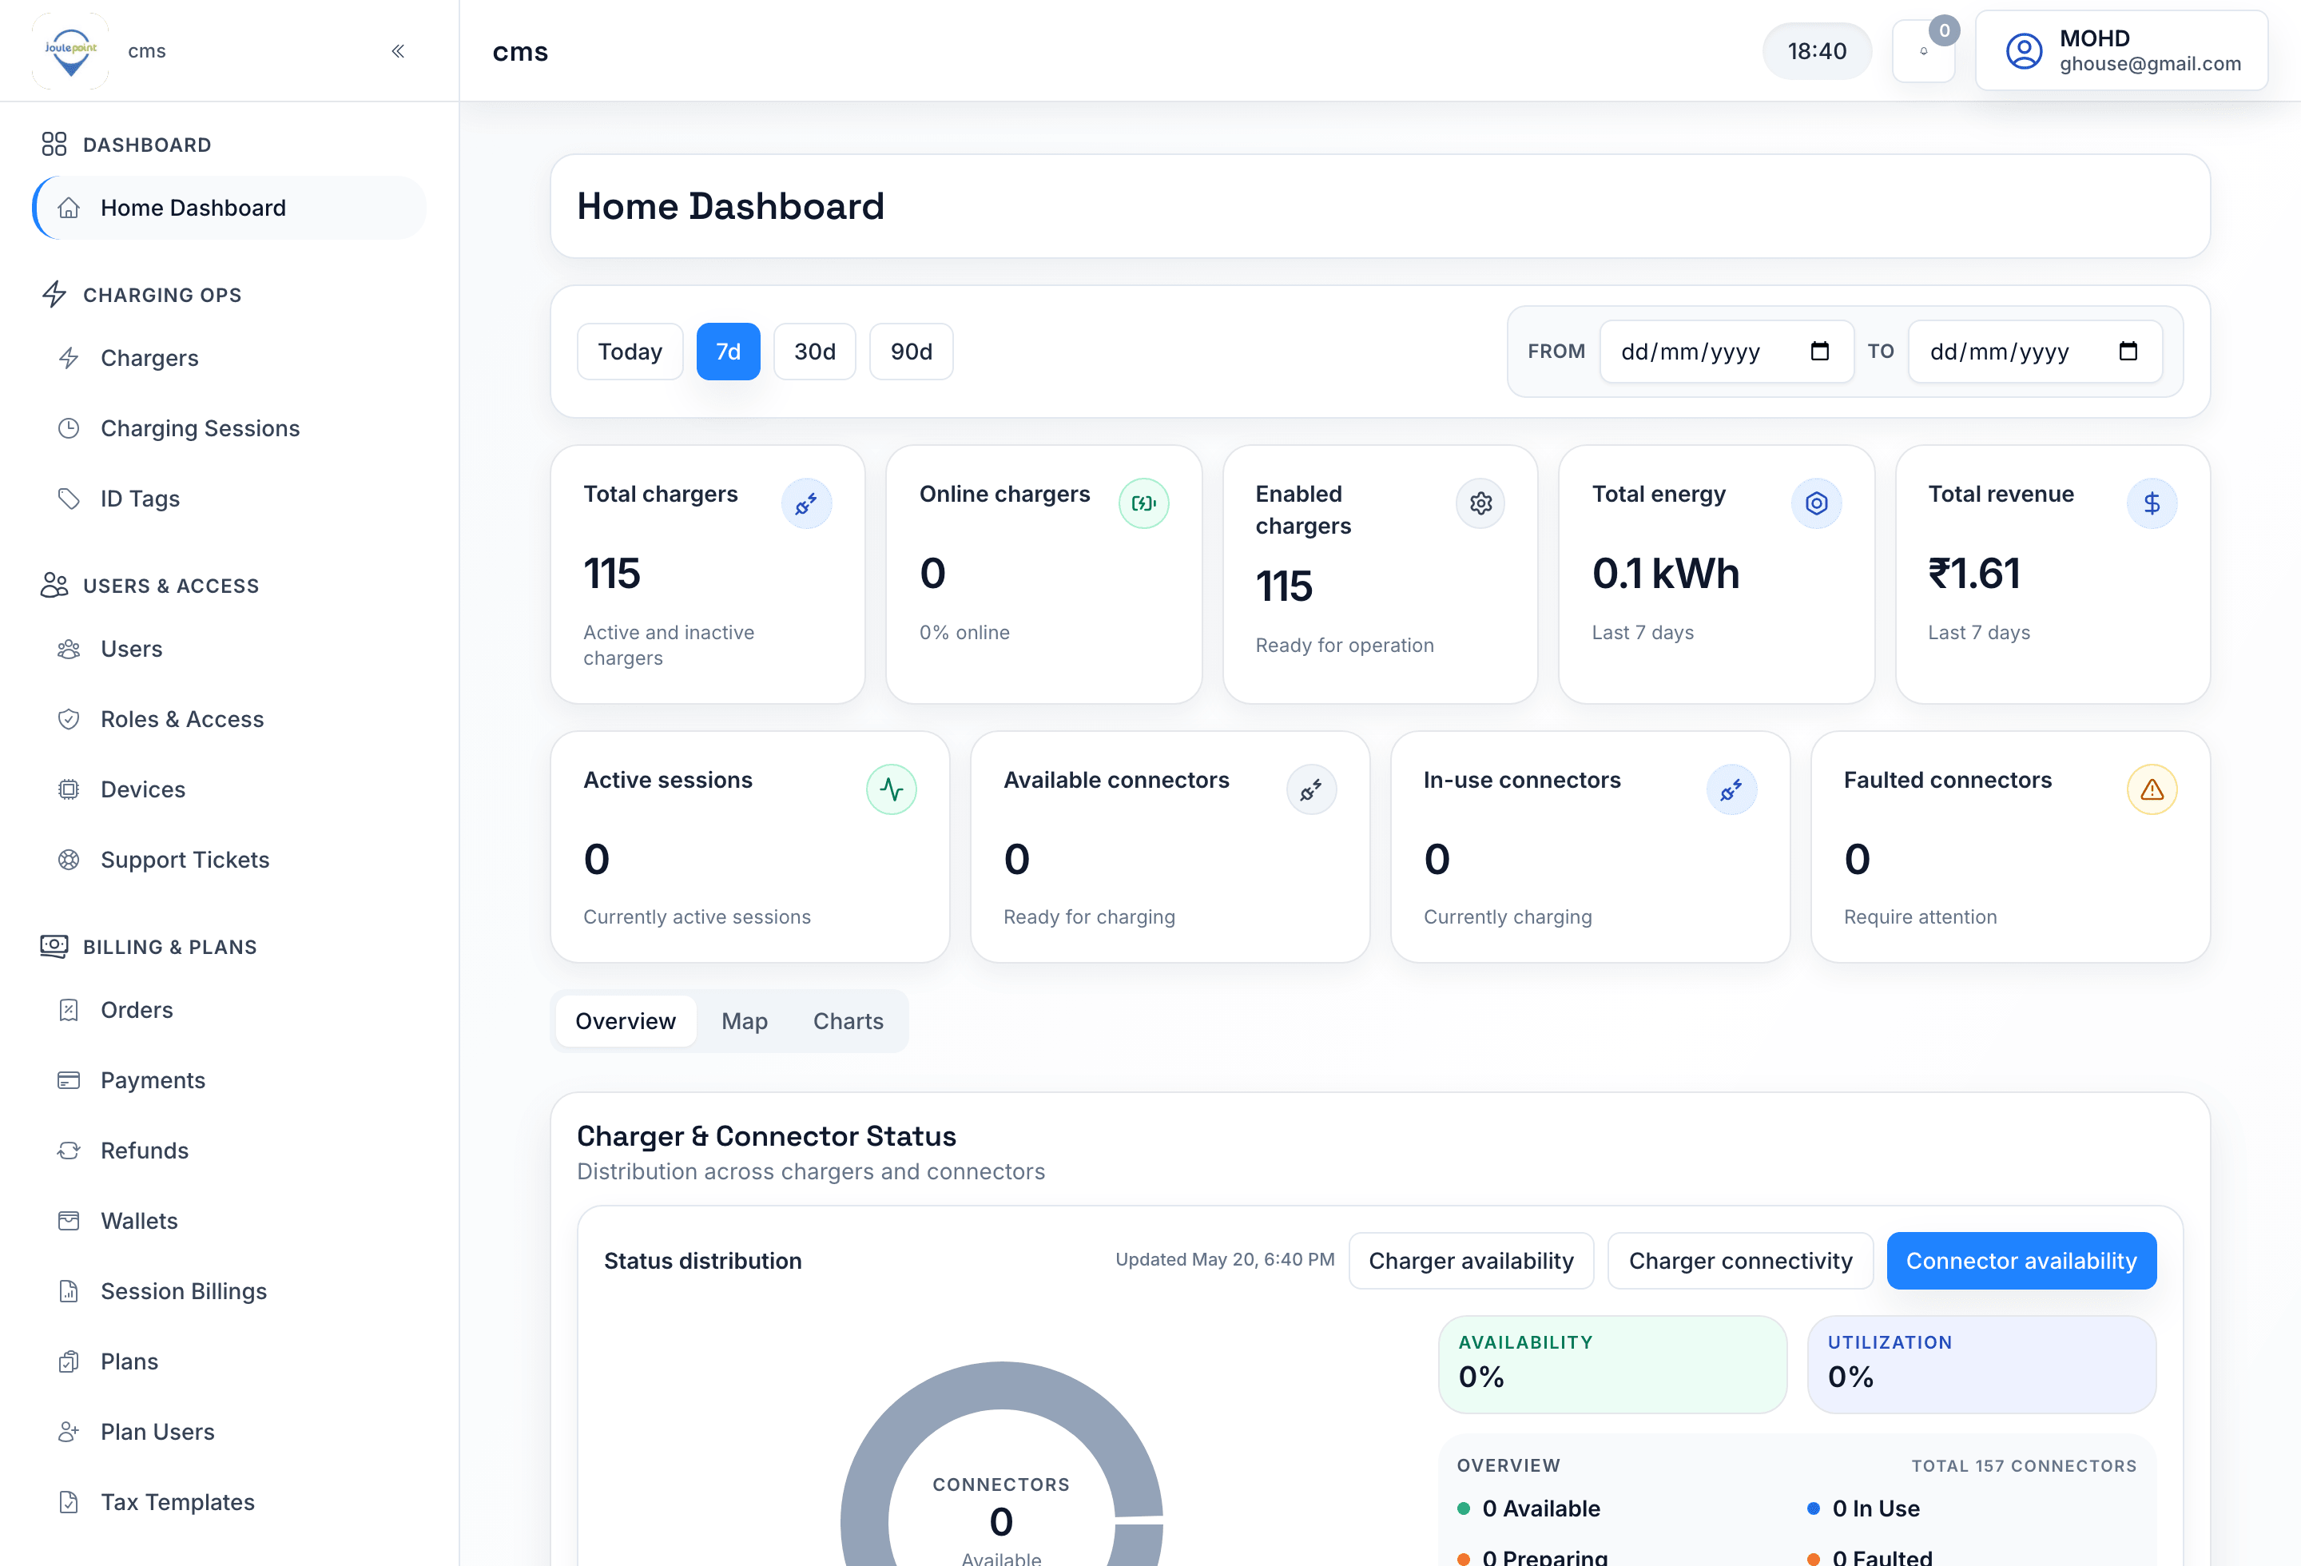The width and height of the screenshot is (2301, 1566).
Task: Click the Wallets icon
Action: tap(69, 1221)
